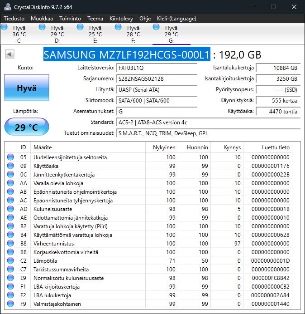Expand the Toiminto menu

[70, 19]
